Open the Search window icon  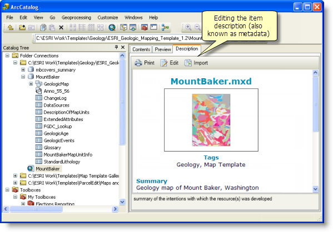[133, 27]
